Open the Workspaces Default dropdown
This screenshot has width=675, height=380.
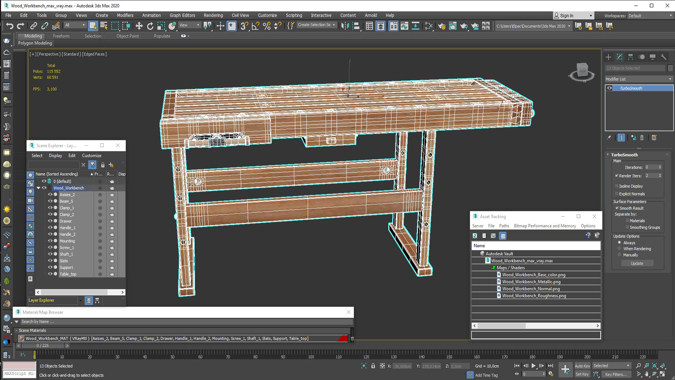[650, 16]
